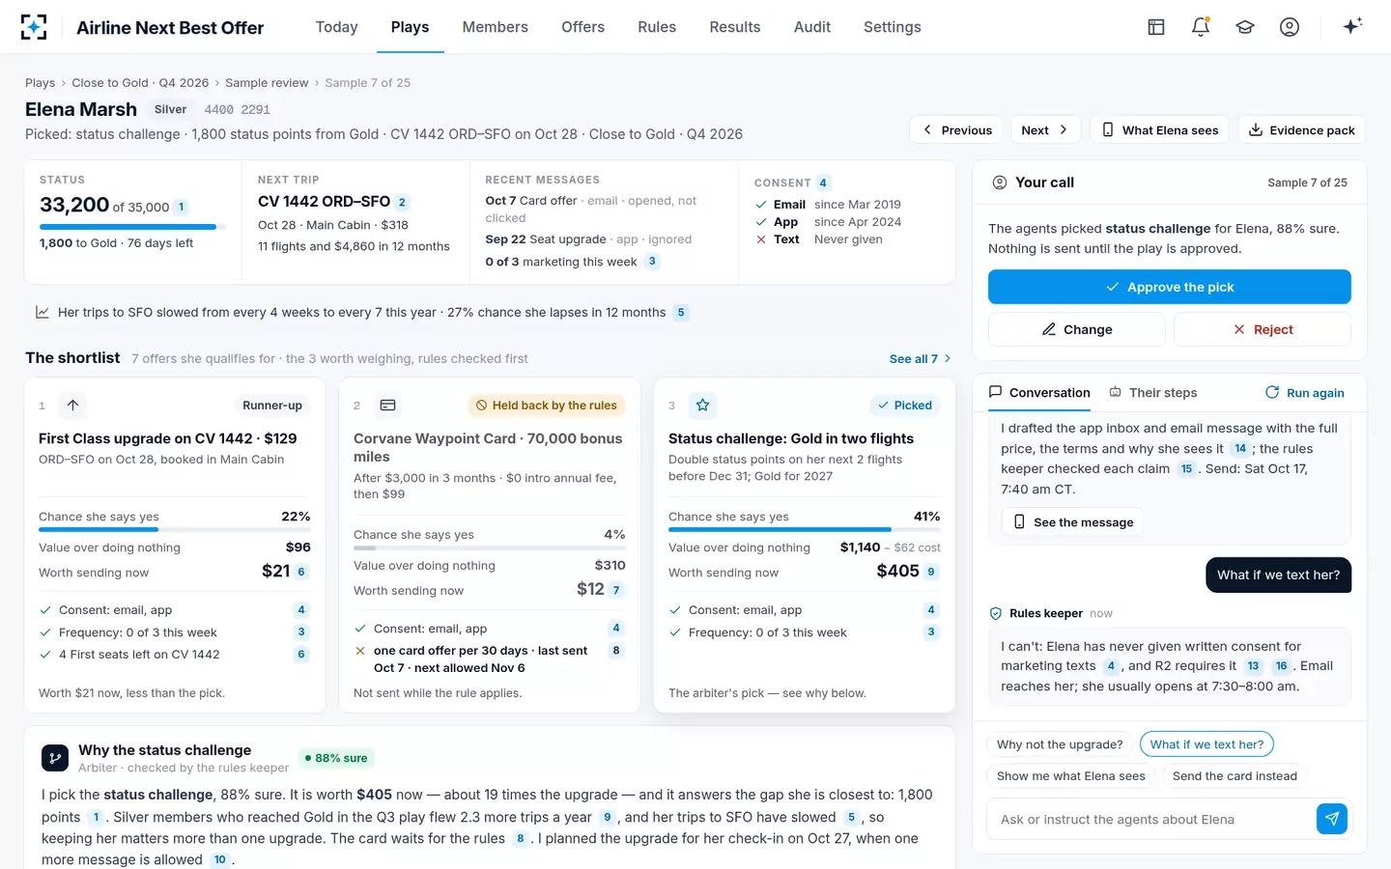Click the app logo icon
This screenshot has width=1391, height=869.
(x=34, y=27)
